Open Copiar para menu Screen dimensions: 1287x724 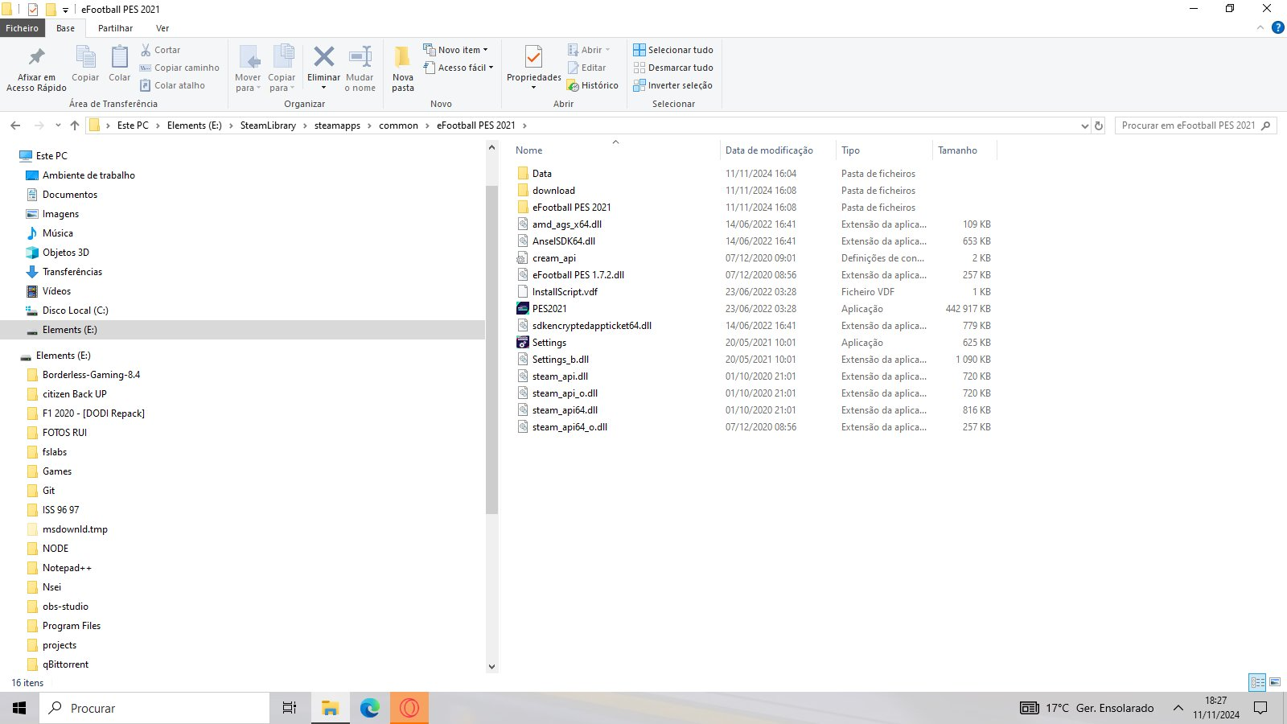click(x=282, y=69)
